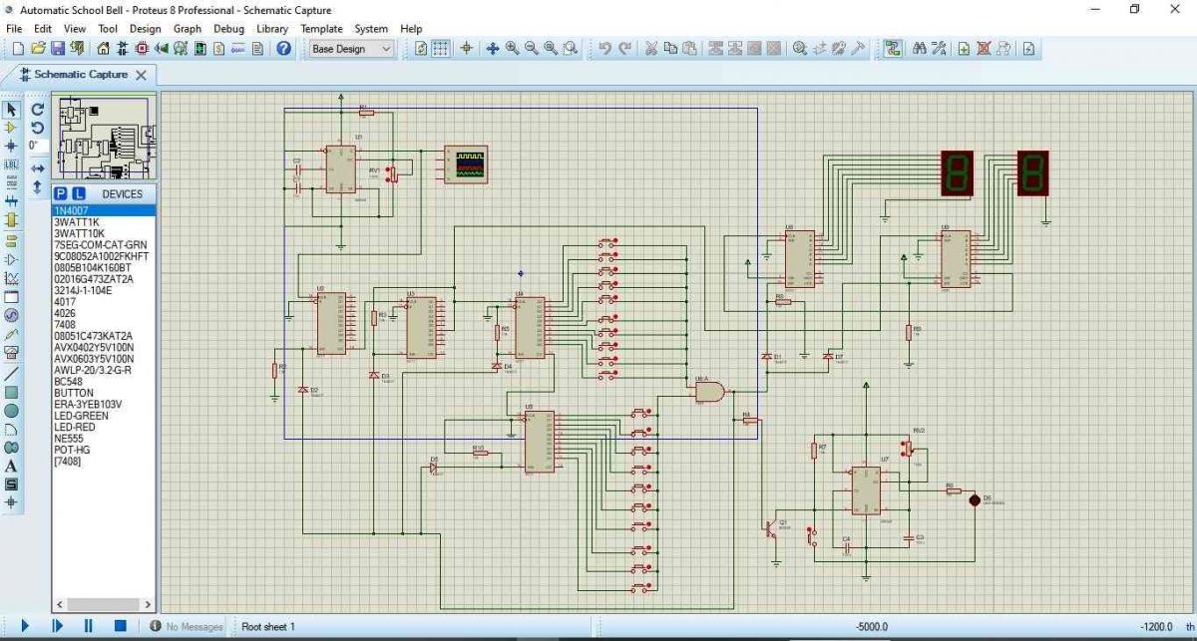Click the Save Project icon

58,49
